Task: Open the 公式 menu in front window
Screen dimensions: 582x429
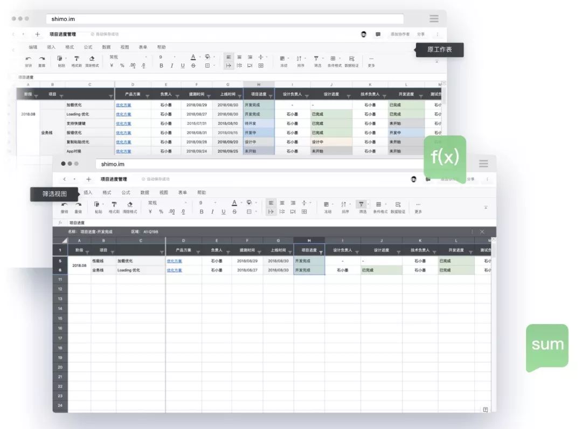Action: (126, 192)
